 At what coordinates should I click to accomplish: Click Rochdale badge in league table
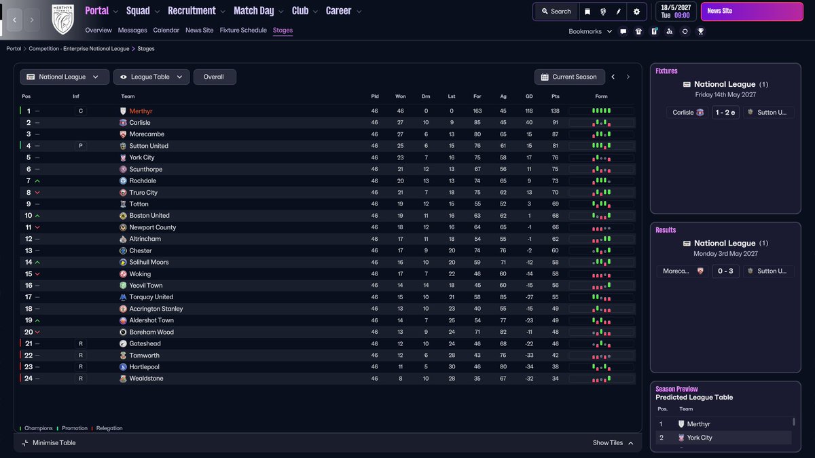(123, 180)
